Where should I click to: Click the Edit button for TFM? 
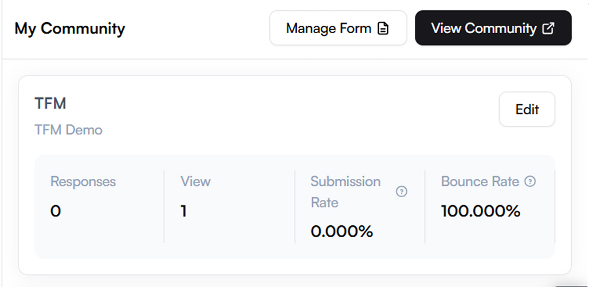[527, 109]
